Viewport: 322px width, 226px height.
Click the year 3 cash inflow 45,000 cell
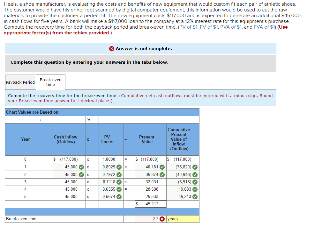point(69,182)
